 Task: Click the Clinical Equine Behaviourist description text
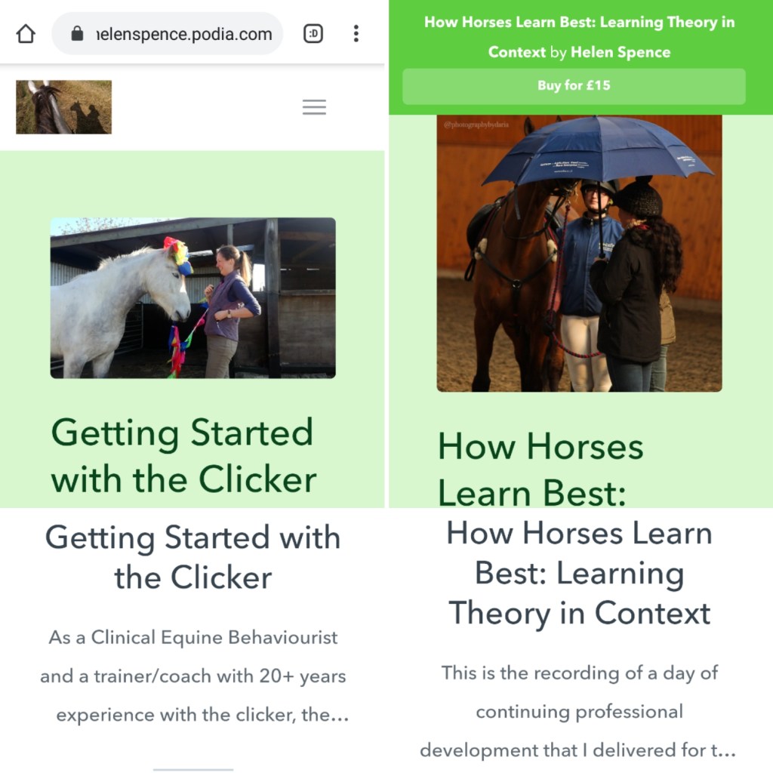coord(194,676)
